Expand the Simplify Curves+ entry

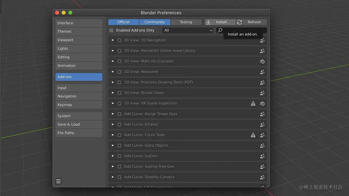point(113,177)
